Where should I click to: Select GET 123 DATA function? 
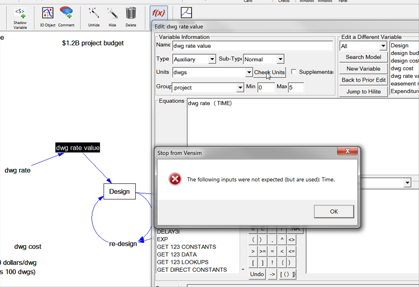tap(177, 255)
